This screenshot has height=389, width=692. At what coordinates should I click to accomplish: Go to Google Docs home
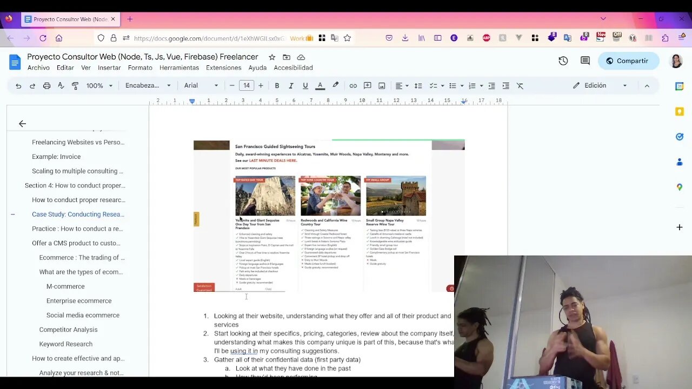[x=15, y=62]
